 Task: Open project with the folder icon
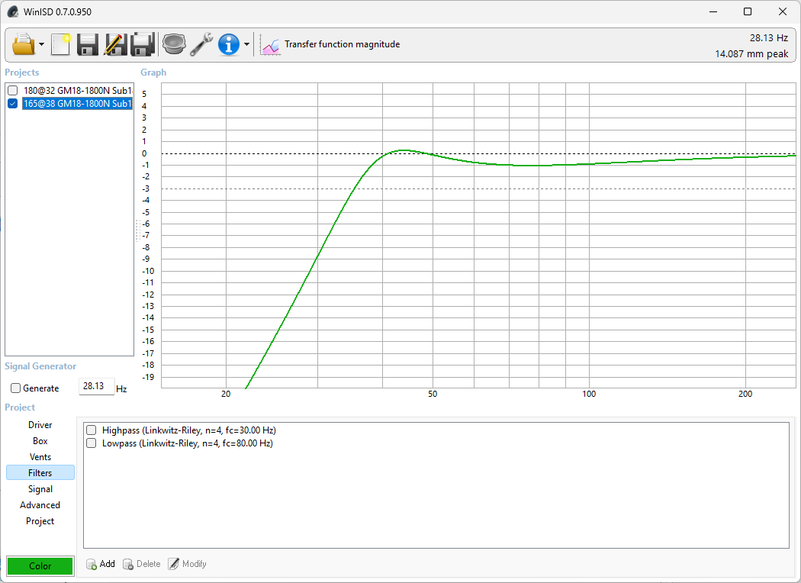(24, 44)
